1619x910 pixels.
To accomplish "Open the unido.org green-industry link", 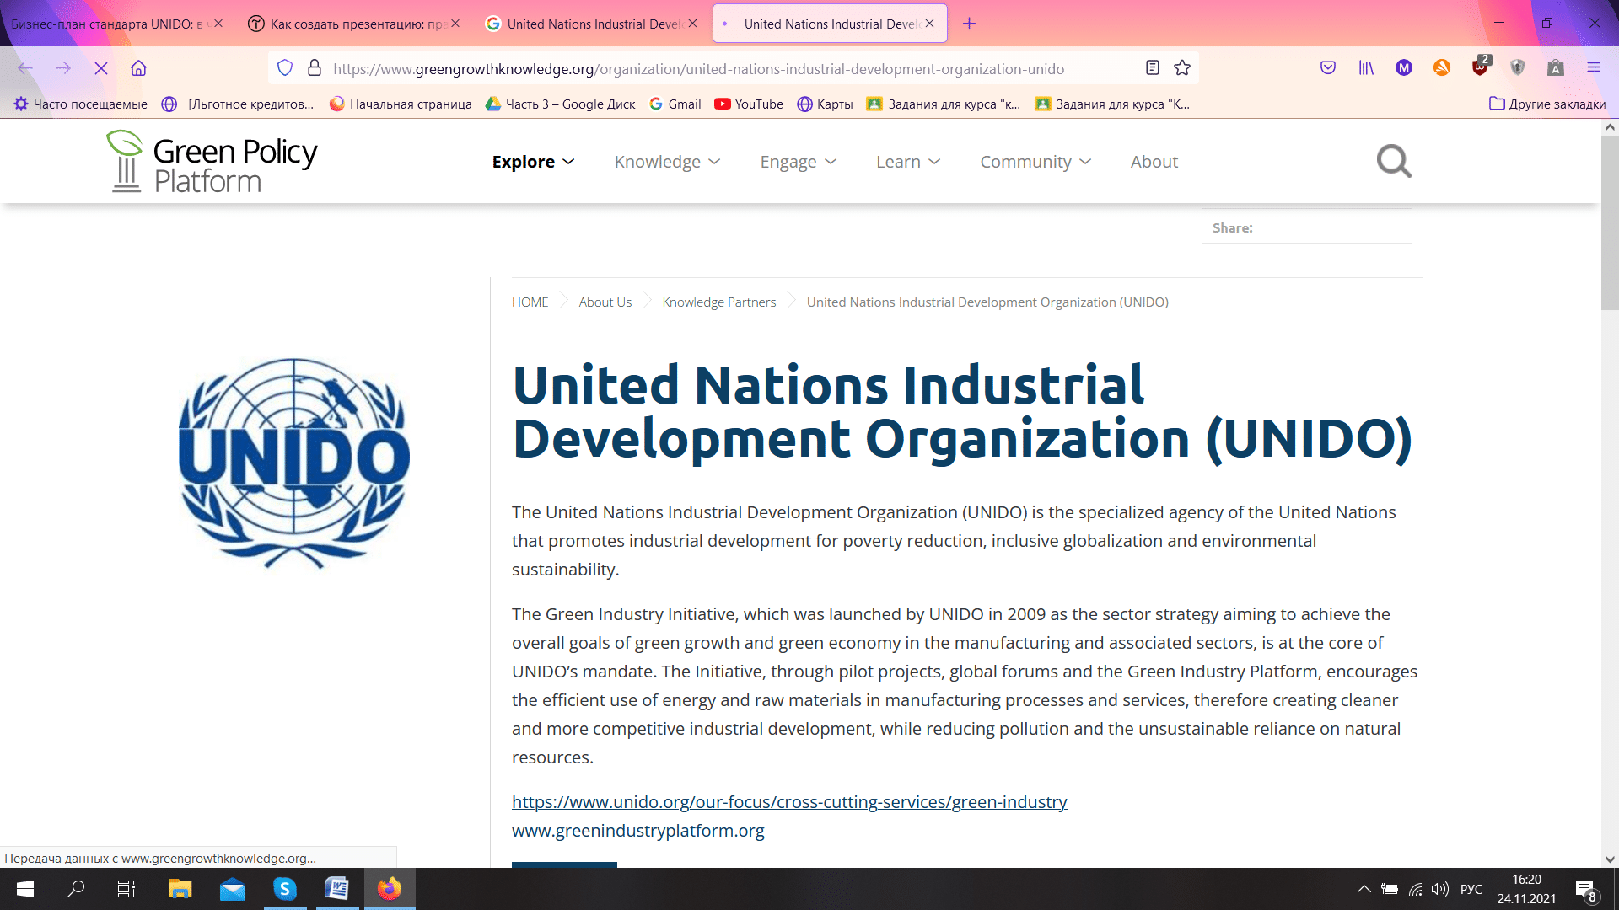I will point(789,801).
